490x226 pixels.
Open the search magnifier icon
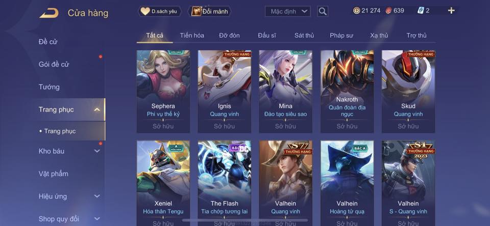pyautogui.click(x=323, y=12)
